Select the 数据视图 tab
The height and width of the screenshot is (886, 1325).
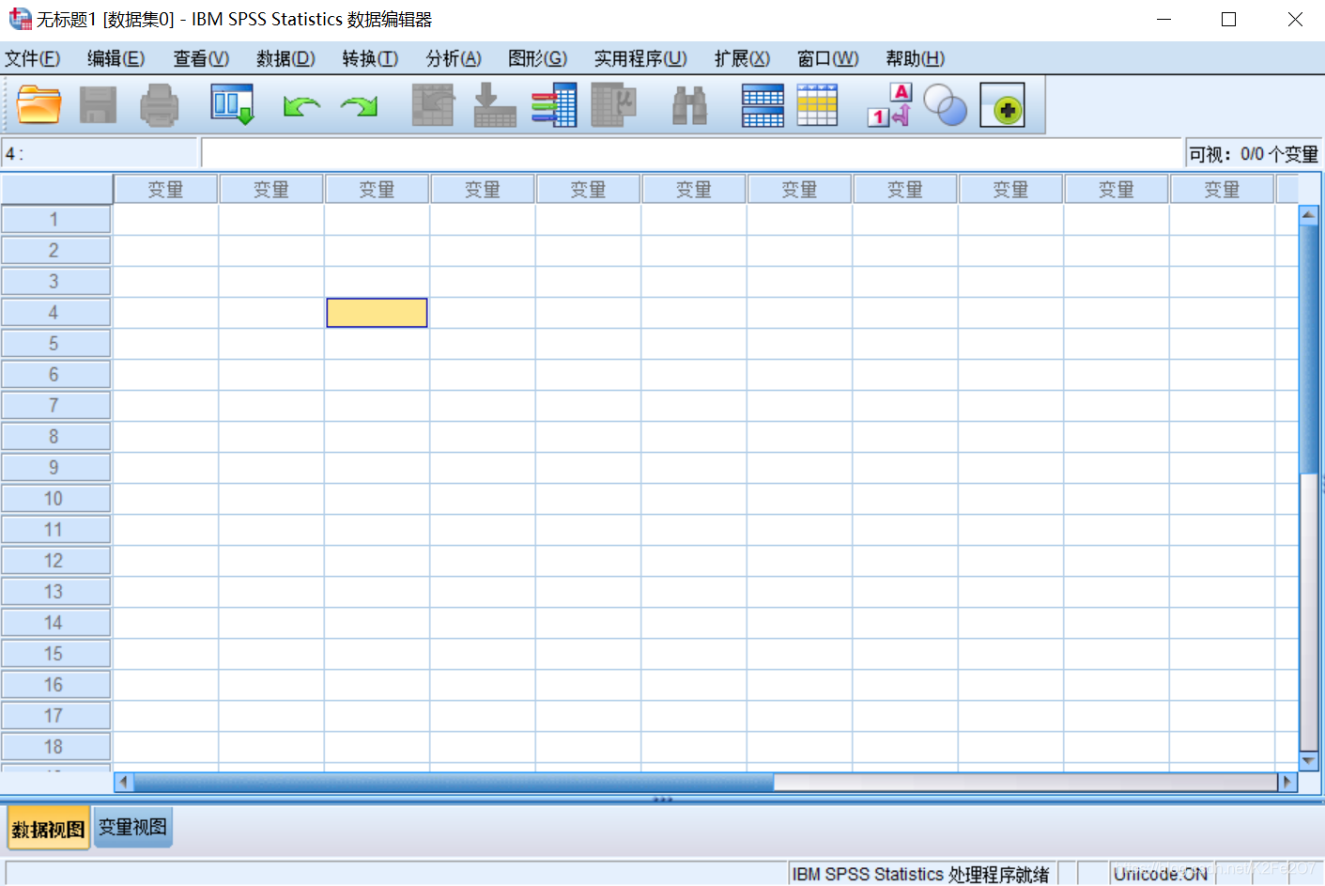[48, 829]
